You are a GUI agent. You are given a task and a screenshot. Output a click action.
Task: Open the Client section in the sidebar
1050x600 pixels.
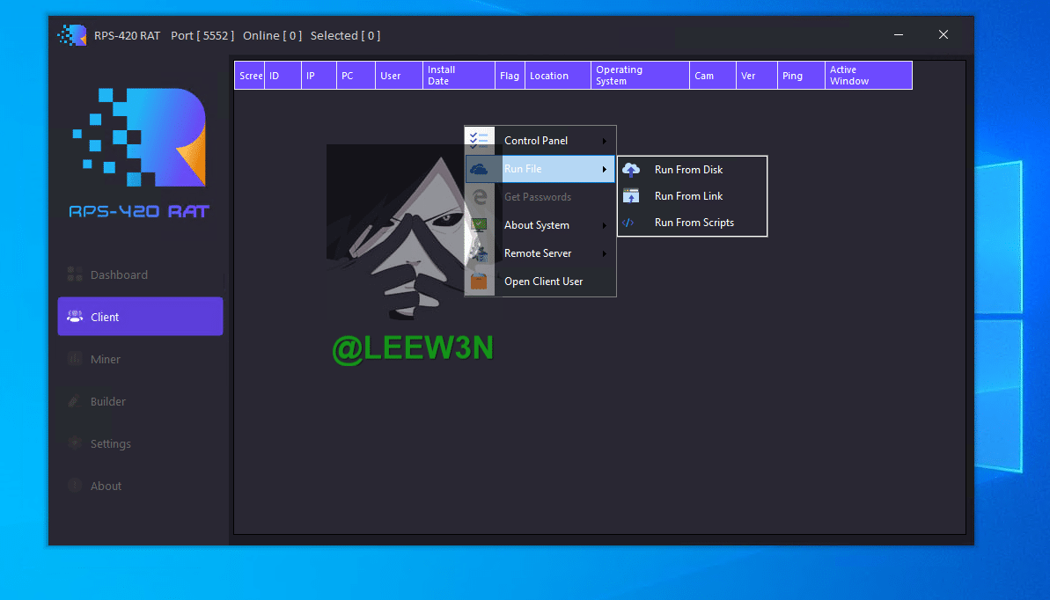coord(140,317)
